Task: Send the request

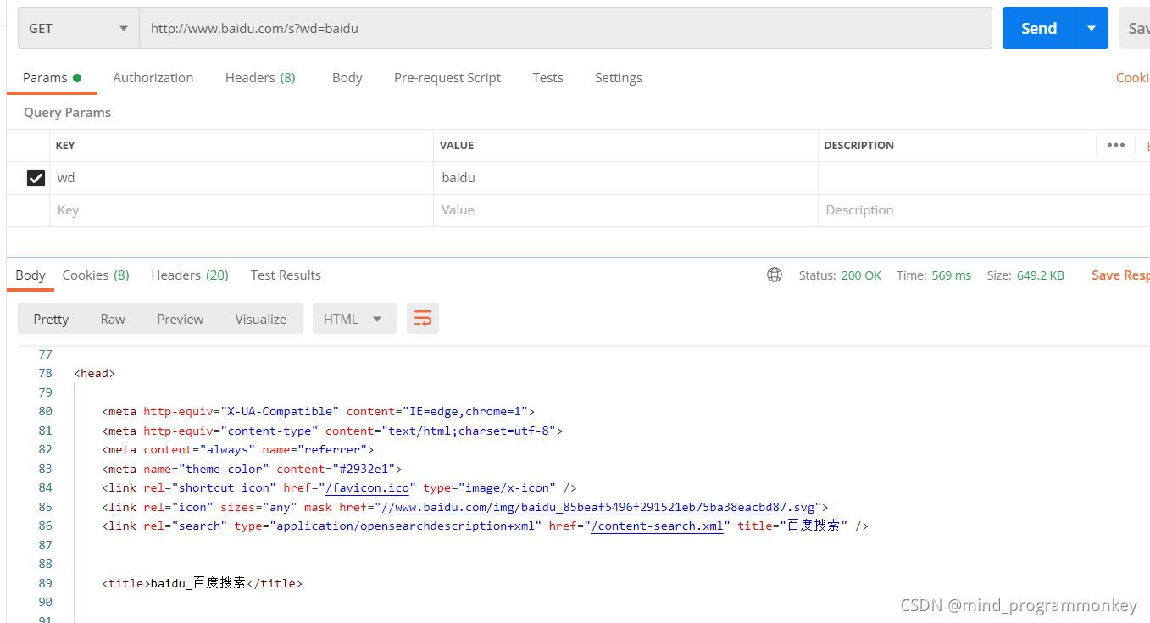Action: click(1039, 28)
